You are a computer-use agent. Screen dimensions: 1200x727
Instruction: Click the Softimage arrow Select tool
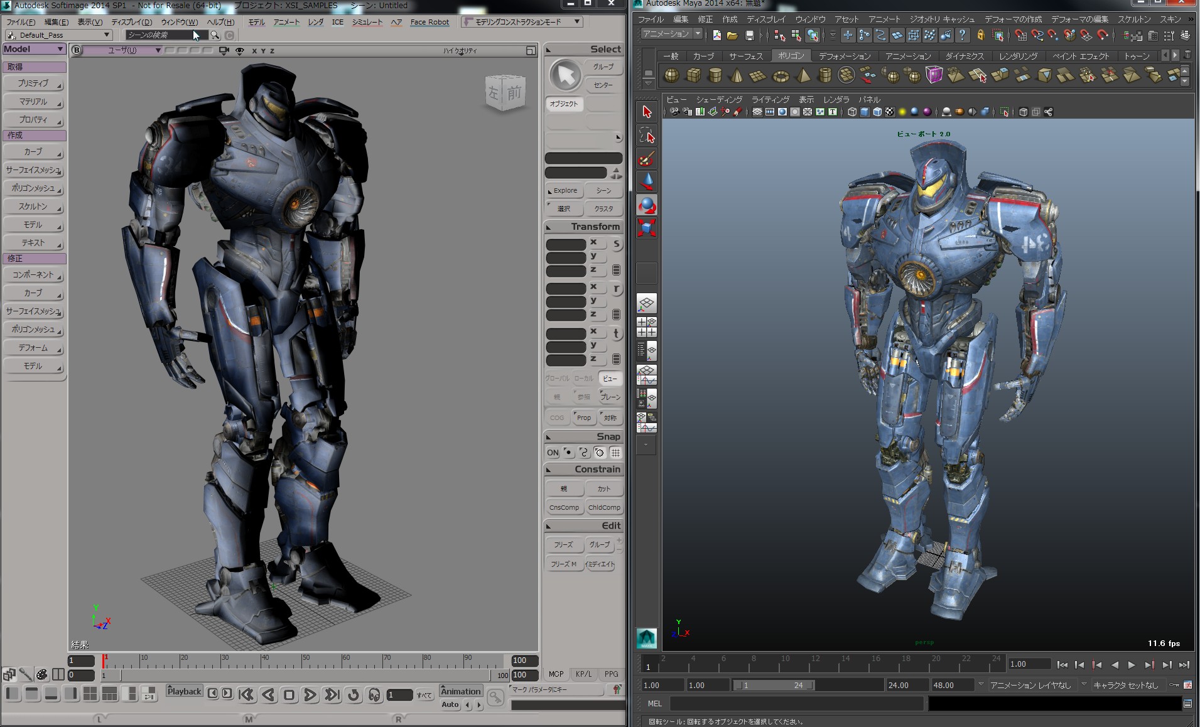566,76
